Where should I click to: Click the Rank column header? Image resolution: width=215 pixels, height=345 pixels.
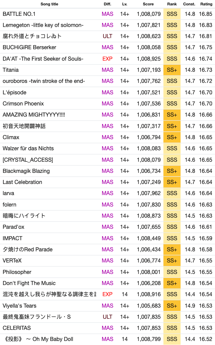[172, 4]
